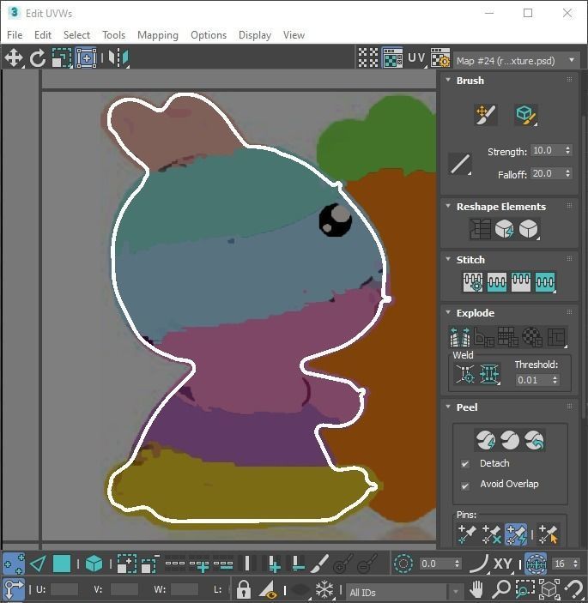Screen dimensions: 588x603
Task: Select the Zoom magnifier tool
Action: click(500, 589)
